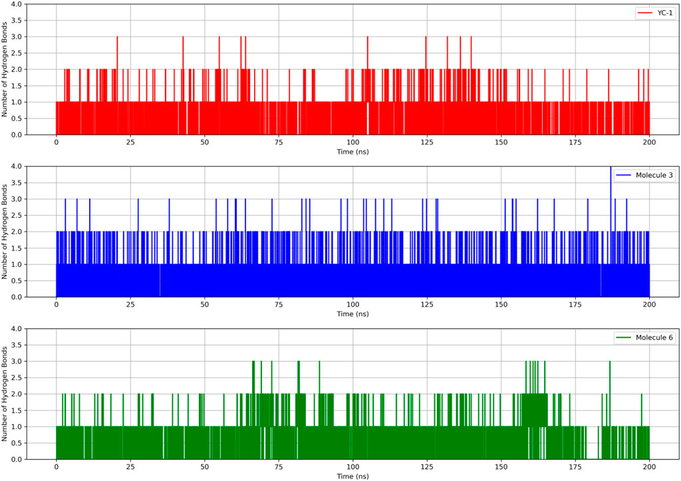
Task: Click the x-axis tick '0' of Molecule 3 plot
Action: point(56,304)
